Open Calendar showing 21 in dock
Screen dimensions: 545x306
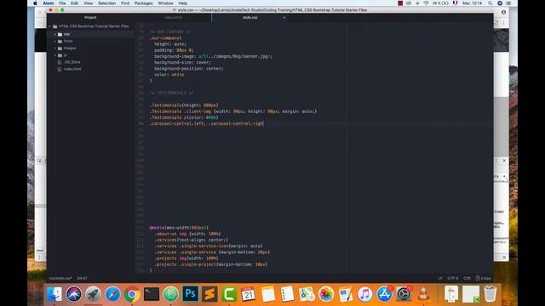point(248,294)
